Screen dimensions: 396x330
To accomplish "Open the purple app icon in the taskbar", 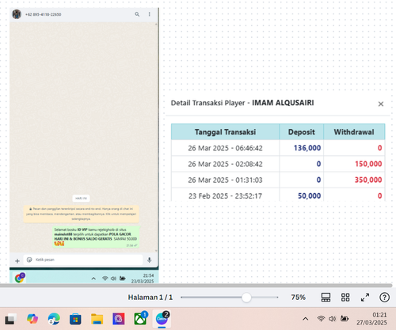I will pyautogui.click(x=119, y=319).
